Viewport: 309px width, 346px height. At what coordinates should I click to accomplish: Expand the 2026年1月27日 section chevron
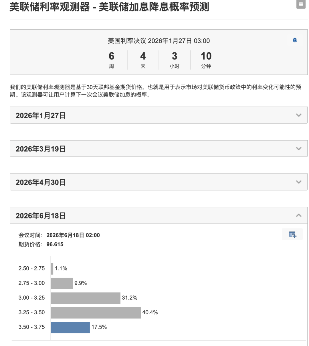coord(299,115)
